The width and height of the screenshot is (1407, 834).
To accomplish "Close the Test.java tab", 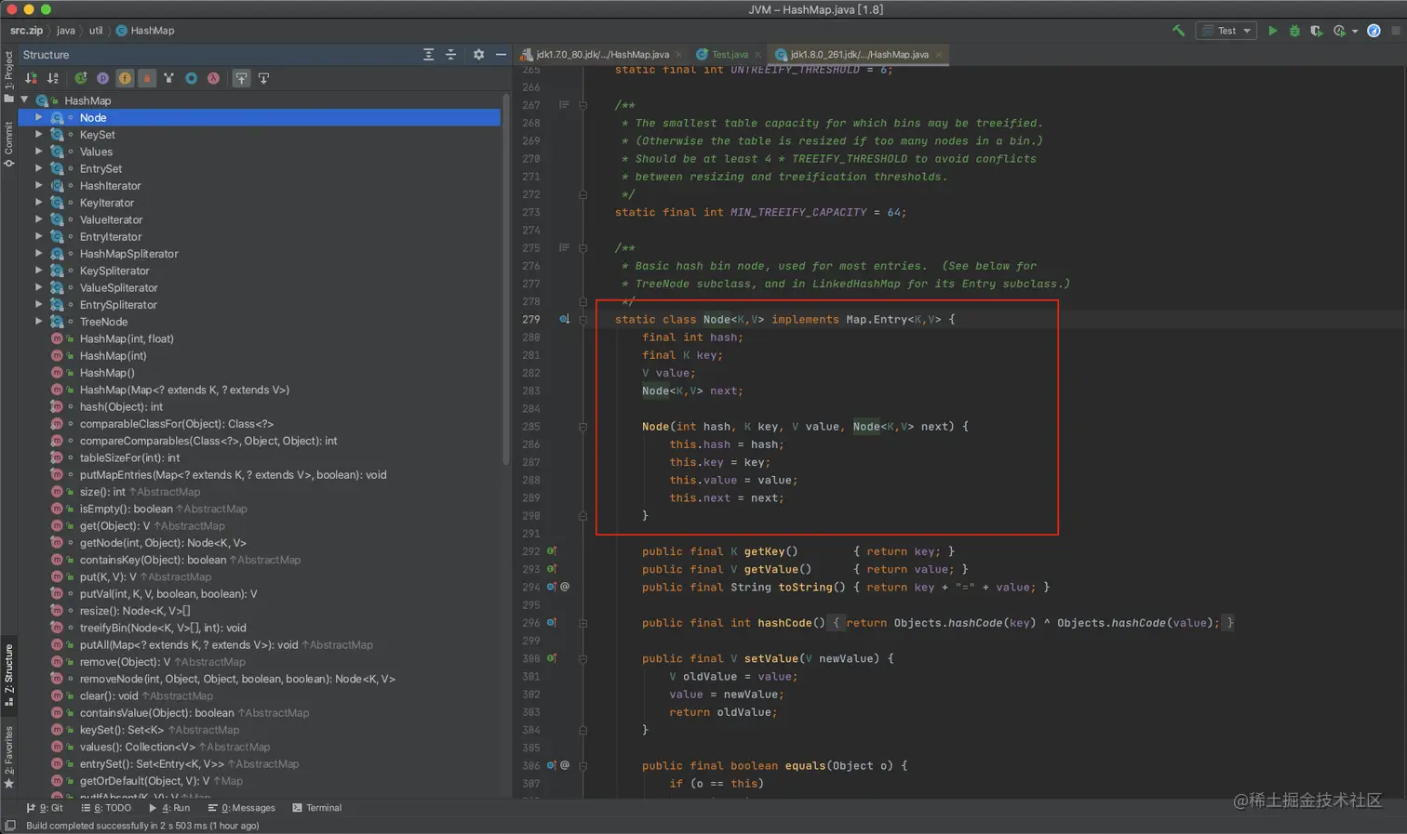I will pyautogui.click(x=759, y=55).
